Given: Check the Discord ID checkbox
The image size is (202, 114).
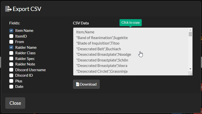Looking at the screenshot, I should coord(11,75).
